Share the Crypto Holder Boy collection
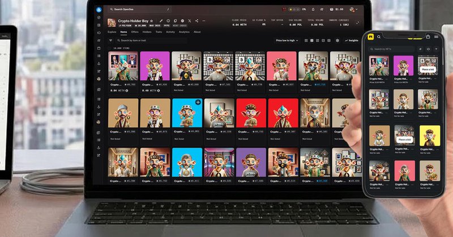This screenshot has height=237, width=453. point(196,21)
